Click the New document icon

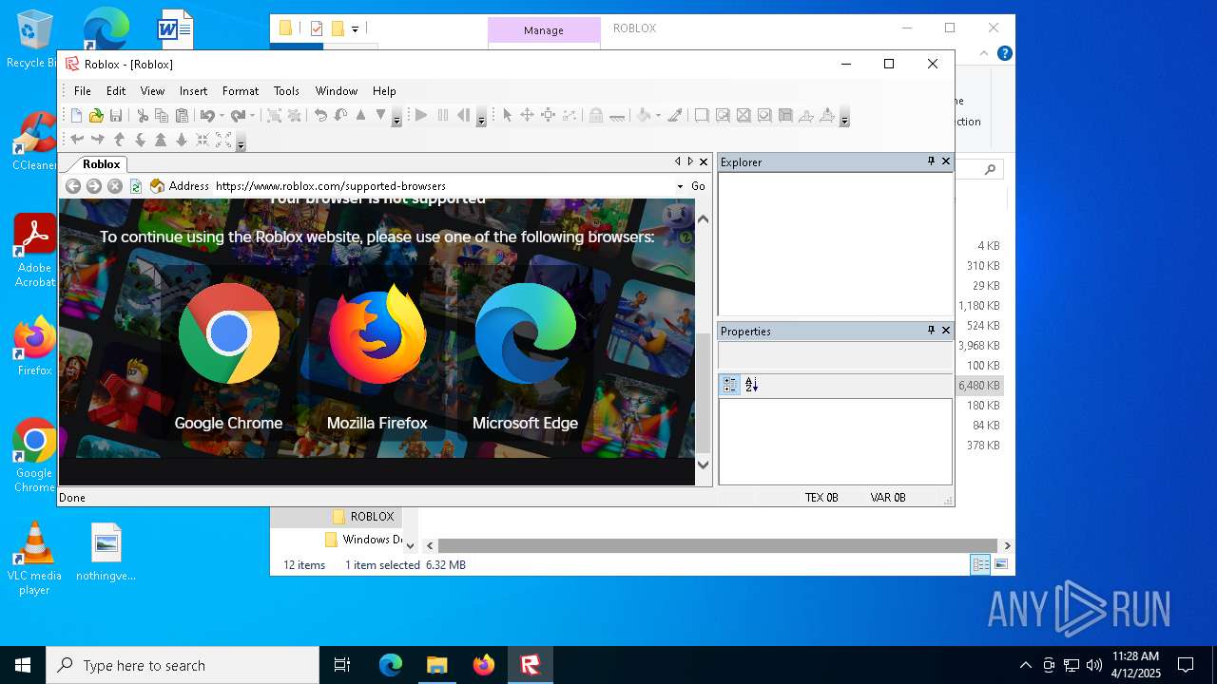(x=76, y=116)
